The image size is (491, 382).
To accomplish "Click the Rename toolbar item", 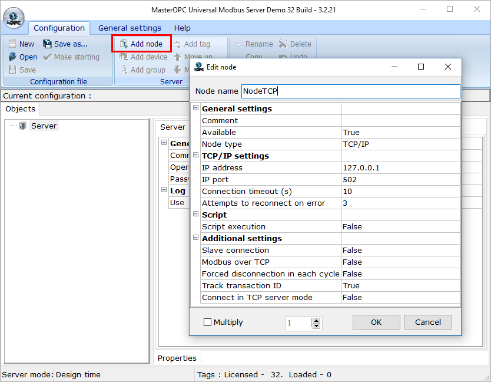I will [x=254, y=44].
